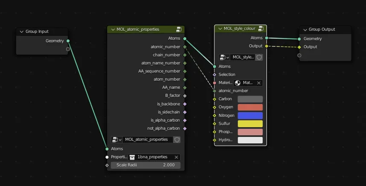Click chain_number output socket

pyautogui.click(x=184, y=55)
